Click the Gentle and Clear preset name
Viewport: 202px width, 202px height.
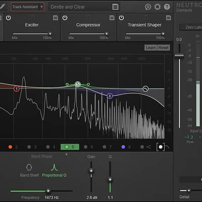pos(68,7)
